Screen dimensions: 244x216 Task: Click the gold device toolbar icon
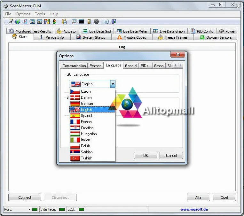tap(89, 21)
